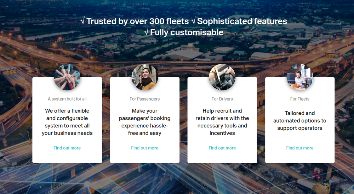Click 'Tailored and automated options' text
The image size is (354, 194).
[300, 121]
